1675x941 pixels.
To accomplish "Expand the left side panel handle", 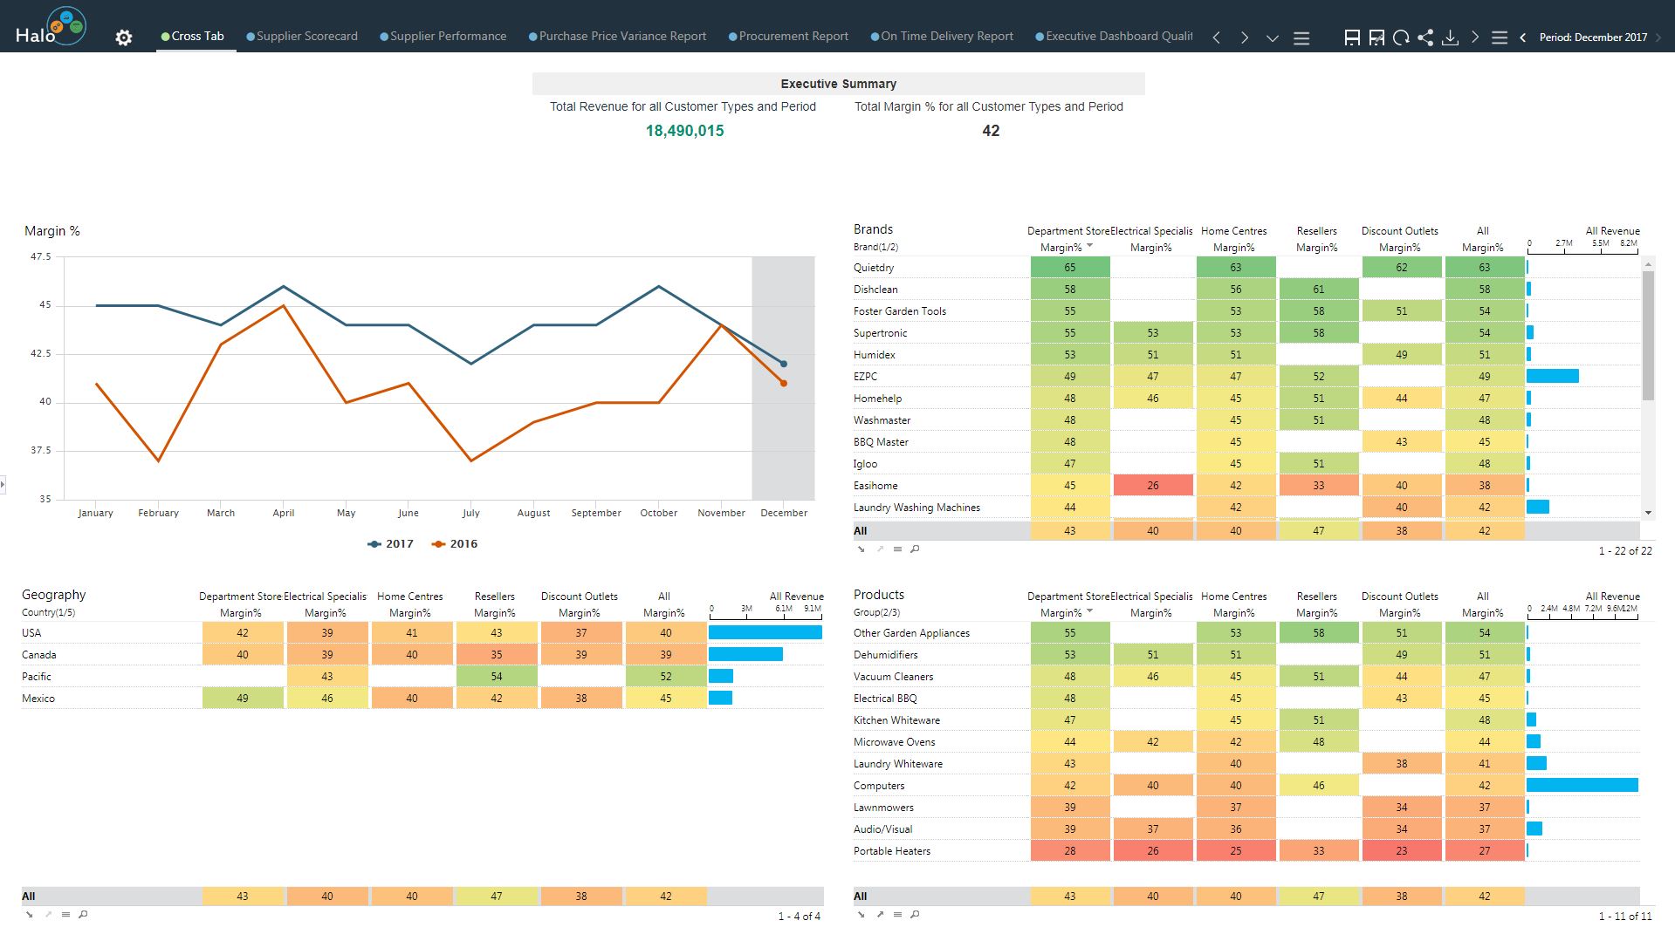I will click(x=3, y=484).
